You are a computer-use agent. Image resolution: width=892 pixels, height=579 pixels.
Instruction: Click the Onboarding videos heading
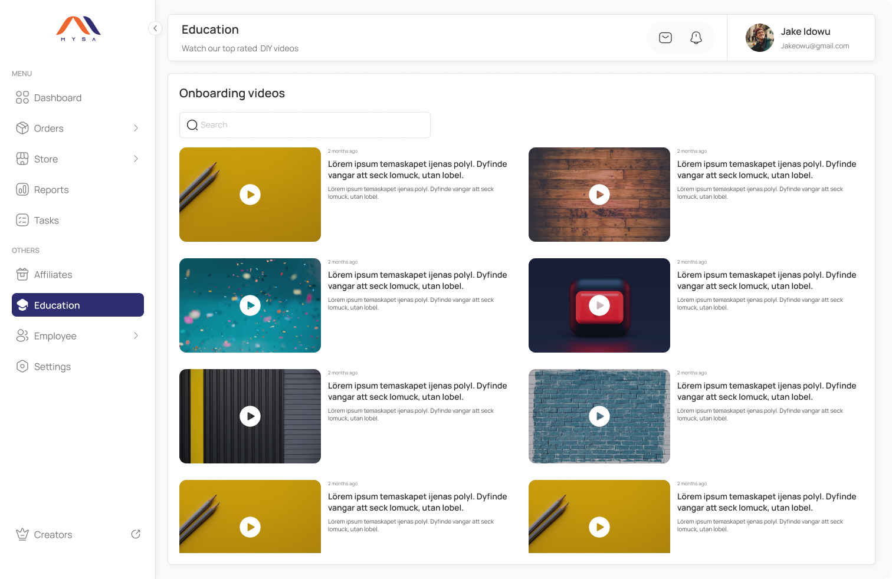pyautogui.click(x=232, y=93)
